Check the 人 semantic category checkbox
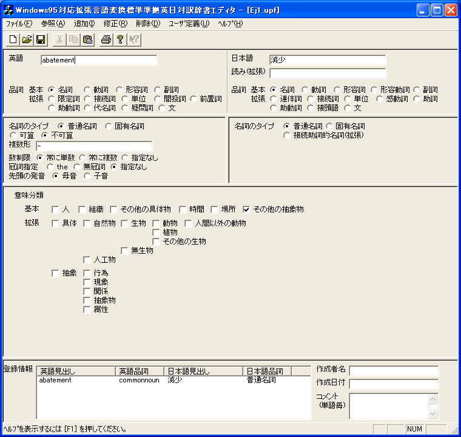This screenshot has width=461, height=437. pos(55,209)
